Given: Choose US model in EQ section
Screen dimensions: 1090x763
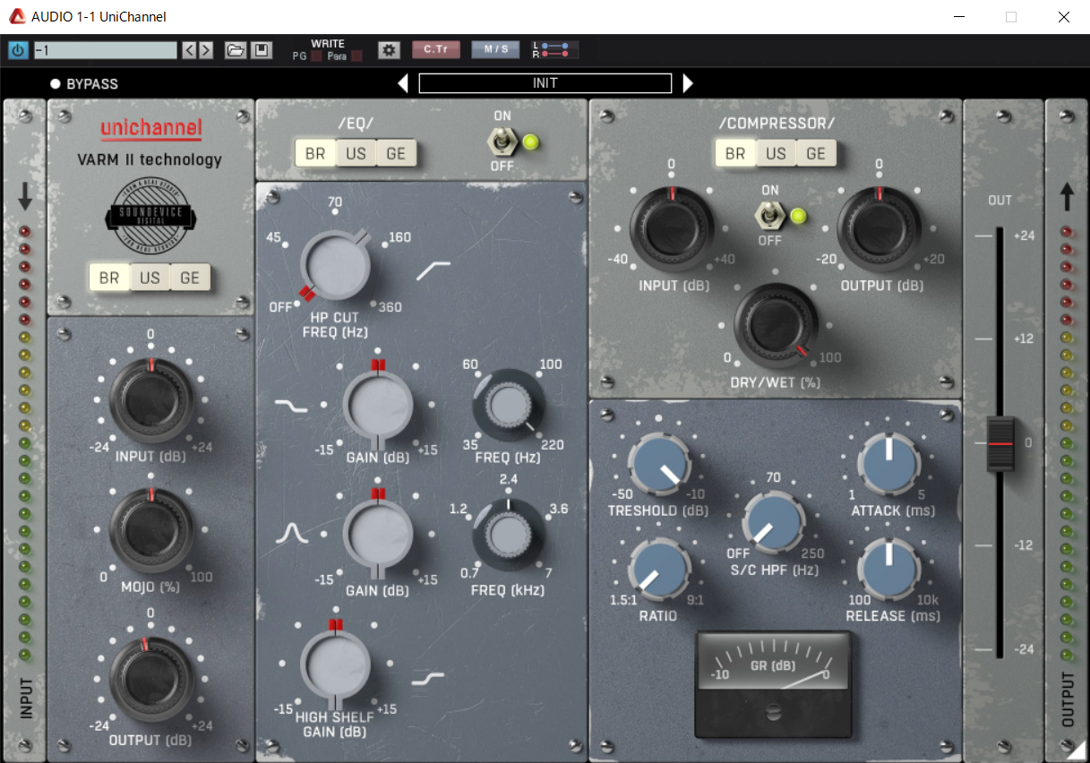Looking at the screenshot, I should tap(356, 153).
